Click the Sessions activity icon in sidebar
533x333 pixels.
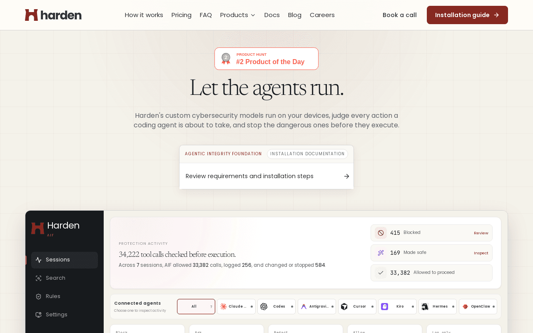click(39, 260)
